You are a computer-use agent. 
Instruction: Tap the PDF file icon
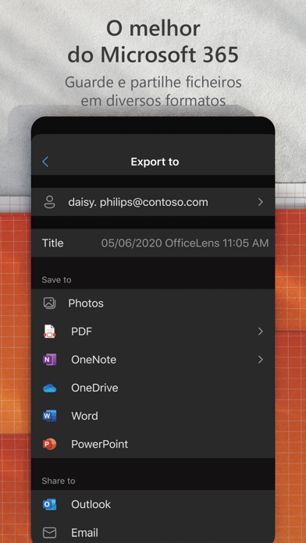pyautogui.click(x=49, y=332)
